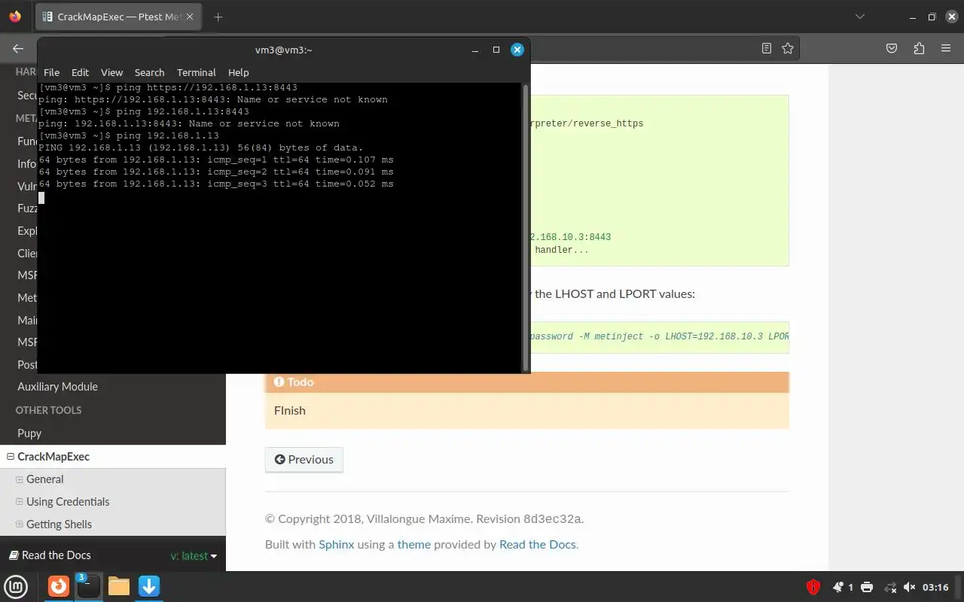This screenshot has height=602, width=964.
Task: Open the 03:16 clock calendar
Action: click(x=935, y=587)
